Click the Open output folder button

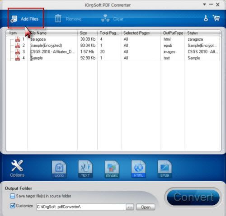pyautogui.click(x=146, y=207)
